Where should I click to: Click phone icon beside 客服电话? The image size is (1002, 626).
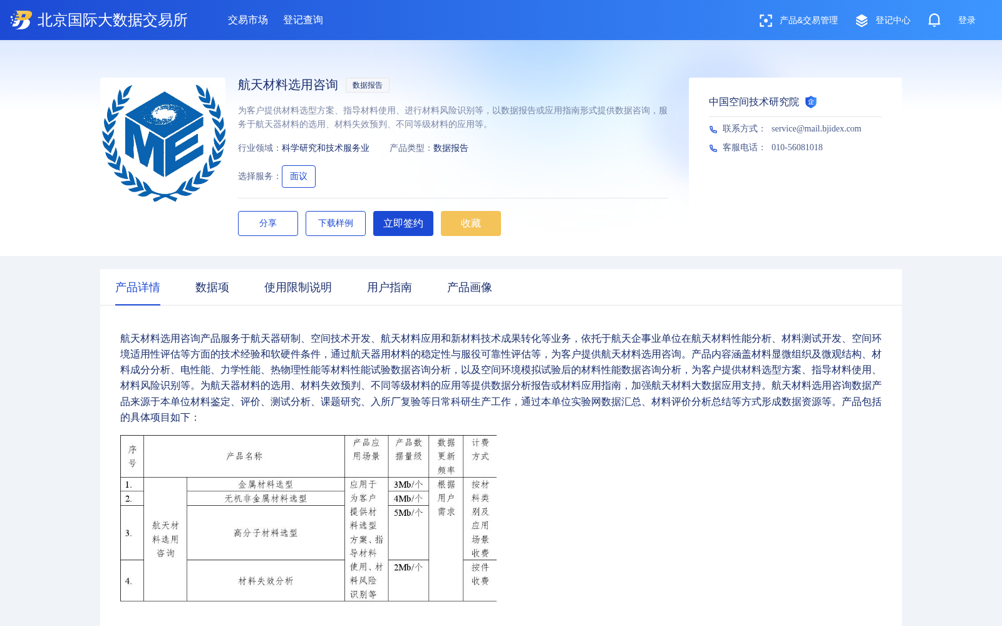[713, 148]
